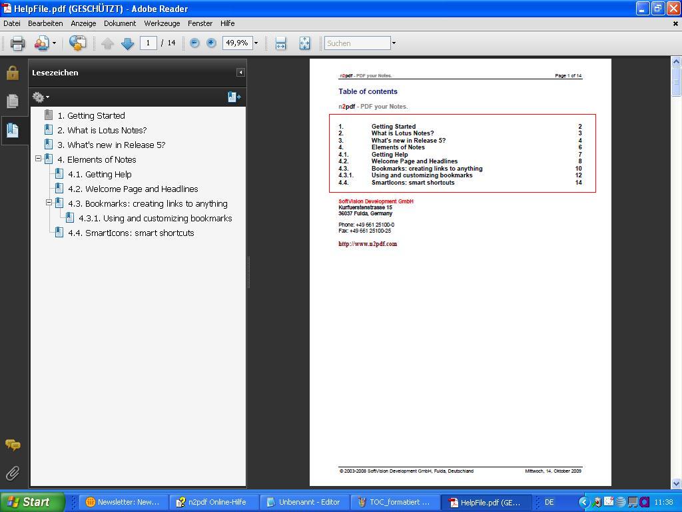
Task: Open the http://www.n2pdf.com link
Action: [368, 244]
